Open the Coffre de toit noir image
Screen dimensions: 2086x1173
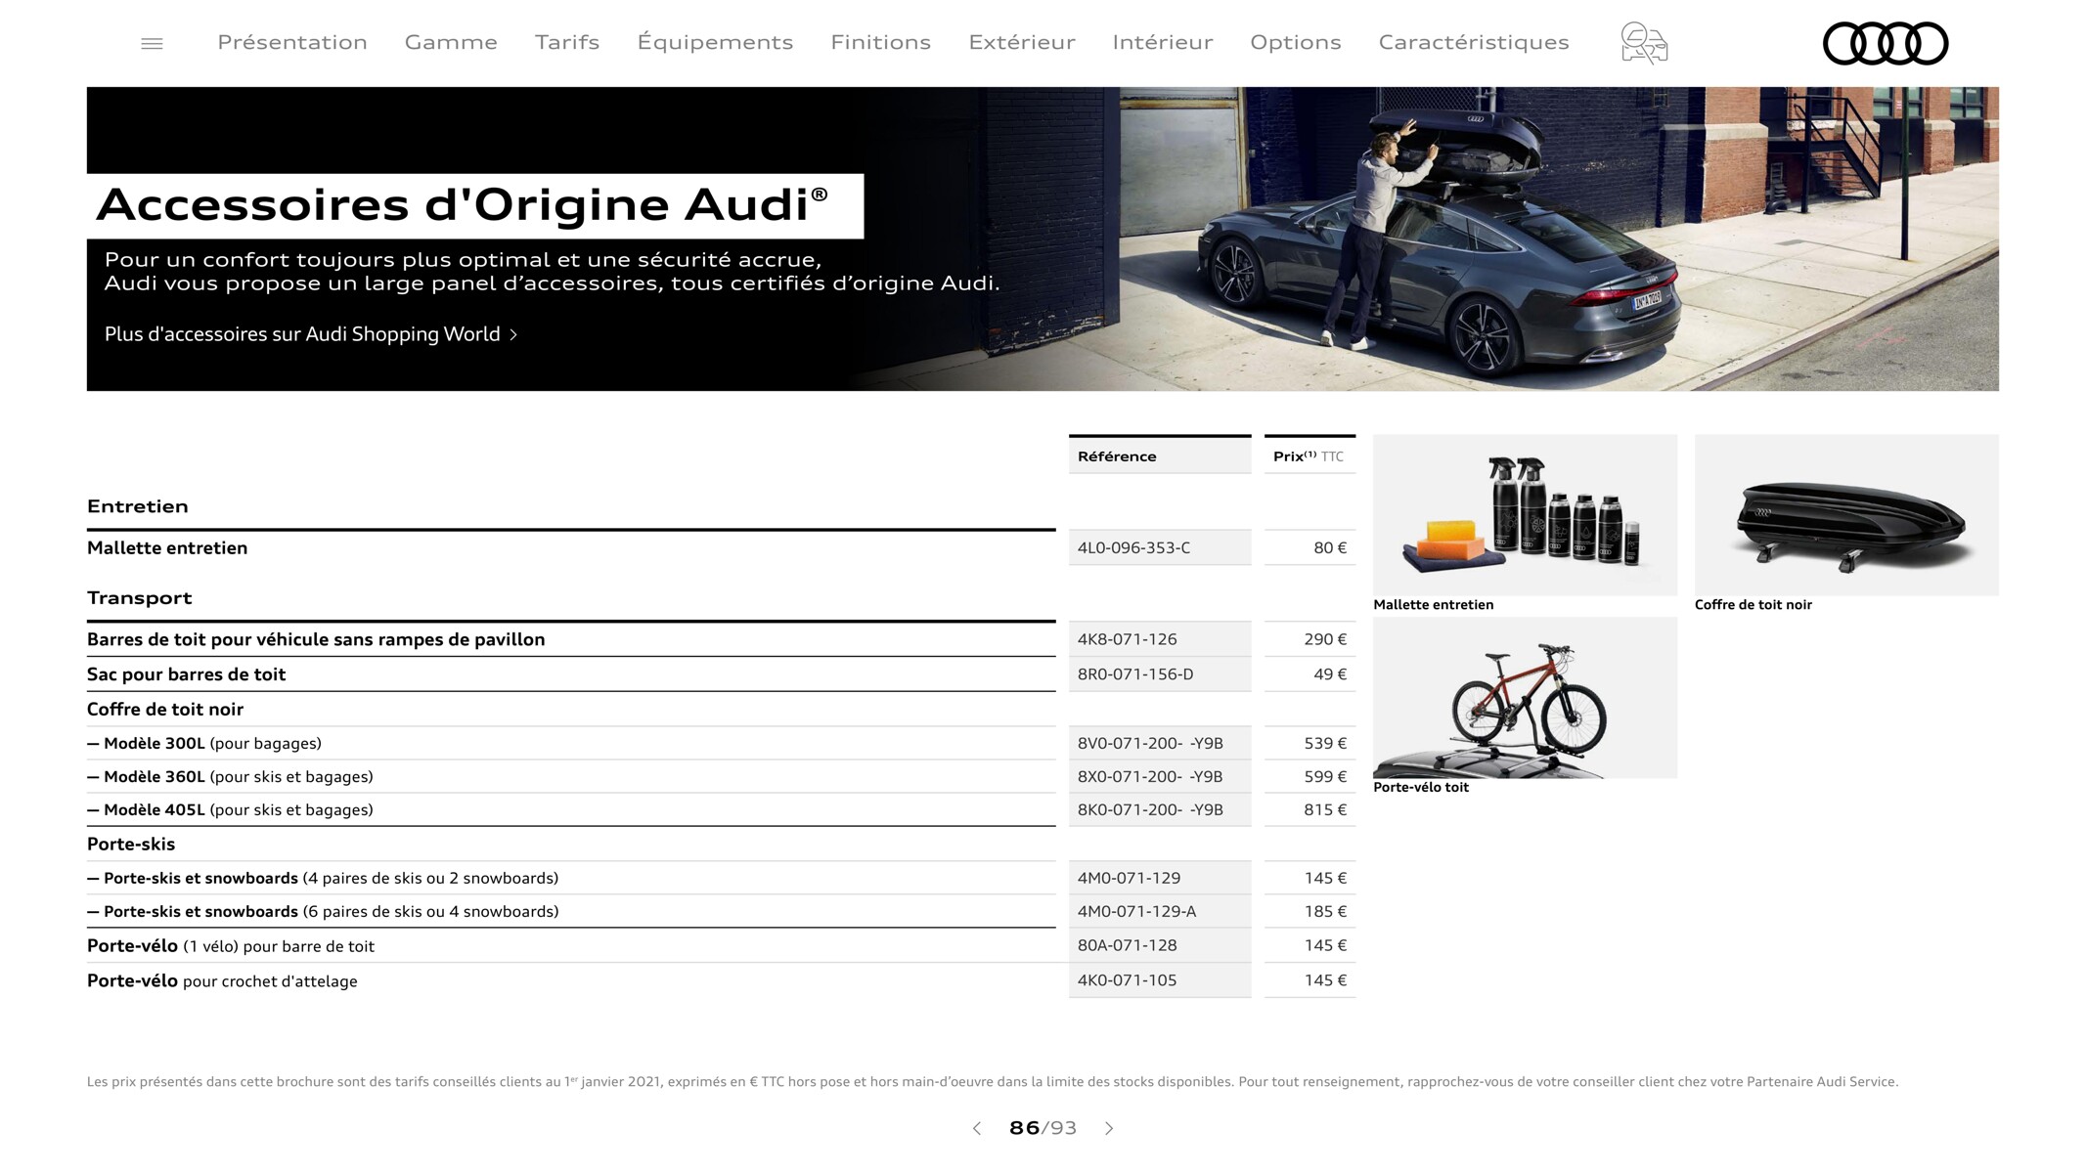(1846, 515)
